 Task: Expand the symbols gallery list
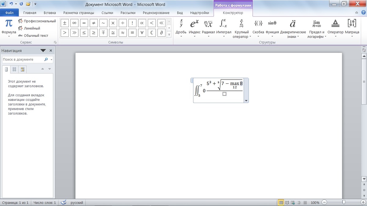tap(169, 35)
